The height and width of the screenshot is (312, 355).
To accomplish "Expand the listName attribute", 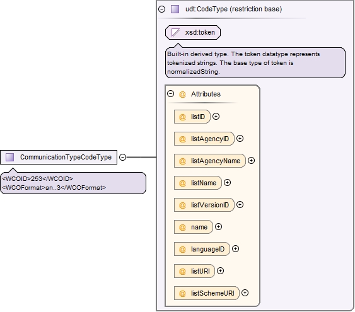I will (x=227, y=183).
